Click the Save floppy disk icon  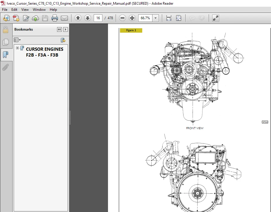[45, 18]
